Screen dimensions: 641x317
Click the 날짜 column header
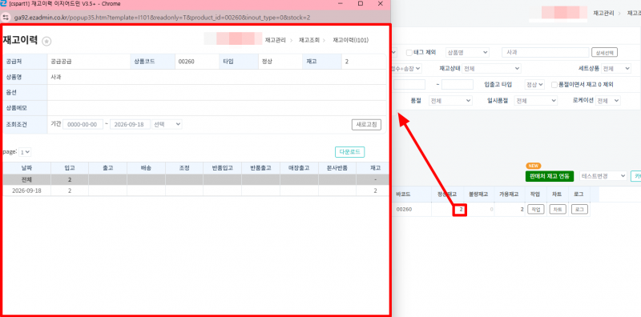pos(26,168)
